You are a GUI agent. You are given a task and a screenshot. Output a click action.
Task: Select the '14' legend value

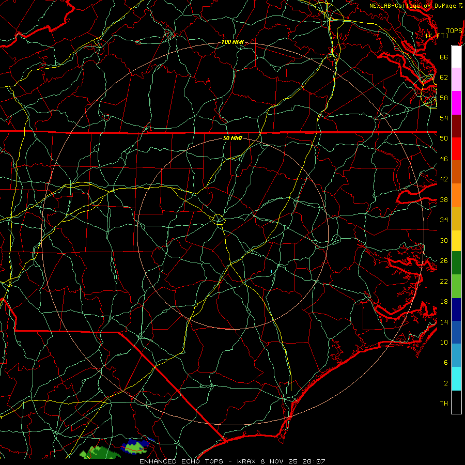(444, 322)
